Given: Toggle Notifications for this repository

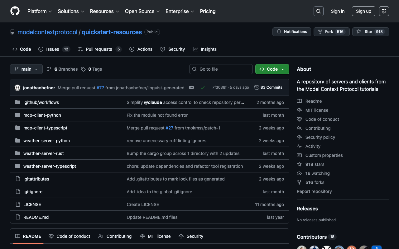Looking at the screenshot, I should click(291, 32).
